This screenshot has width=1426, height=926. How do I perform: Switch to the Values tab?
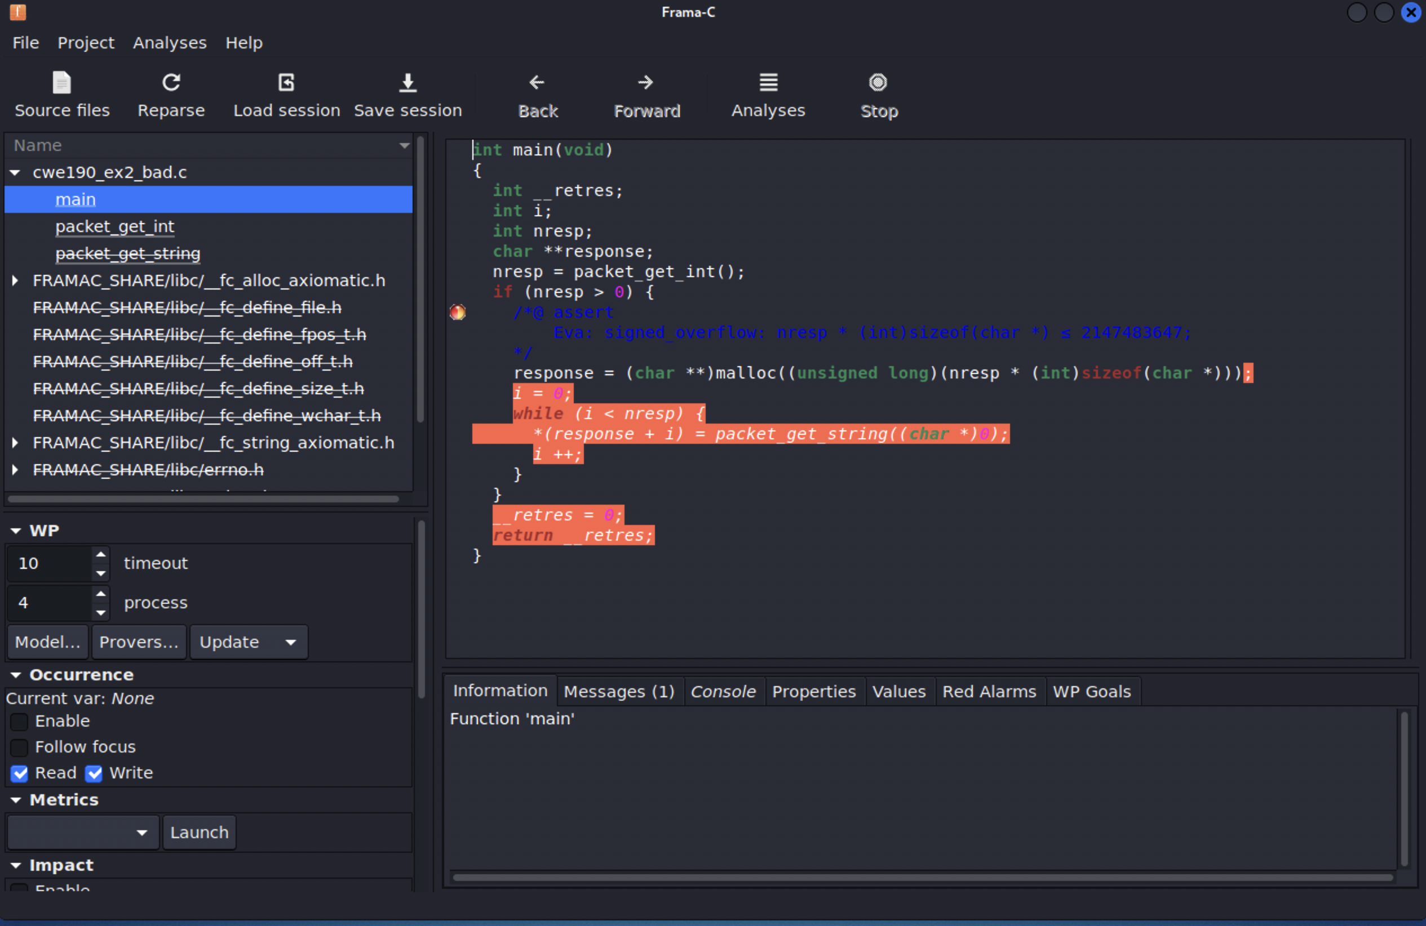click(899, 691)
